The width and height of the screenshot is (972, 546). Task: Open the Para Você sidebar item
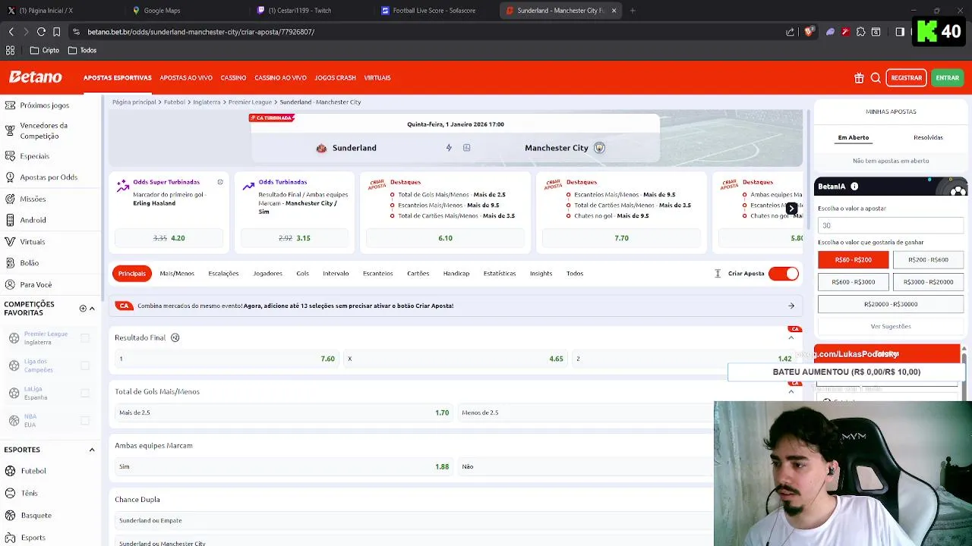(x=36, y=284)
